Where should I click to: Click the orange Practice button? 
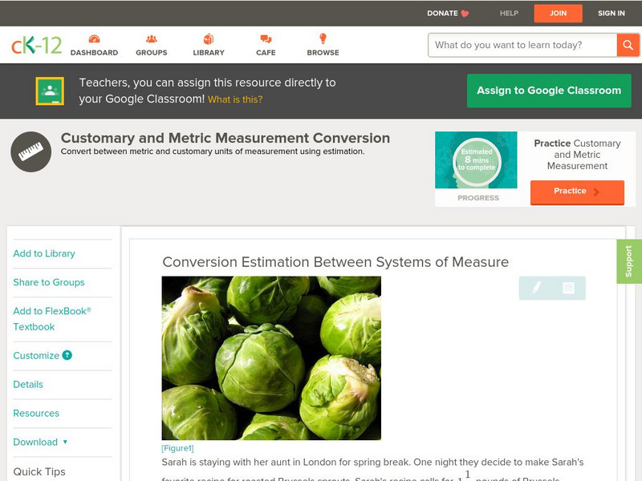point(577,192)
